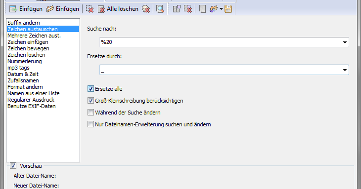Click the floppy disk save icon
Image resolution: width=361 pixels, height=189 pixels.
click(x=228, y=9)
